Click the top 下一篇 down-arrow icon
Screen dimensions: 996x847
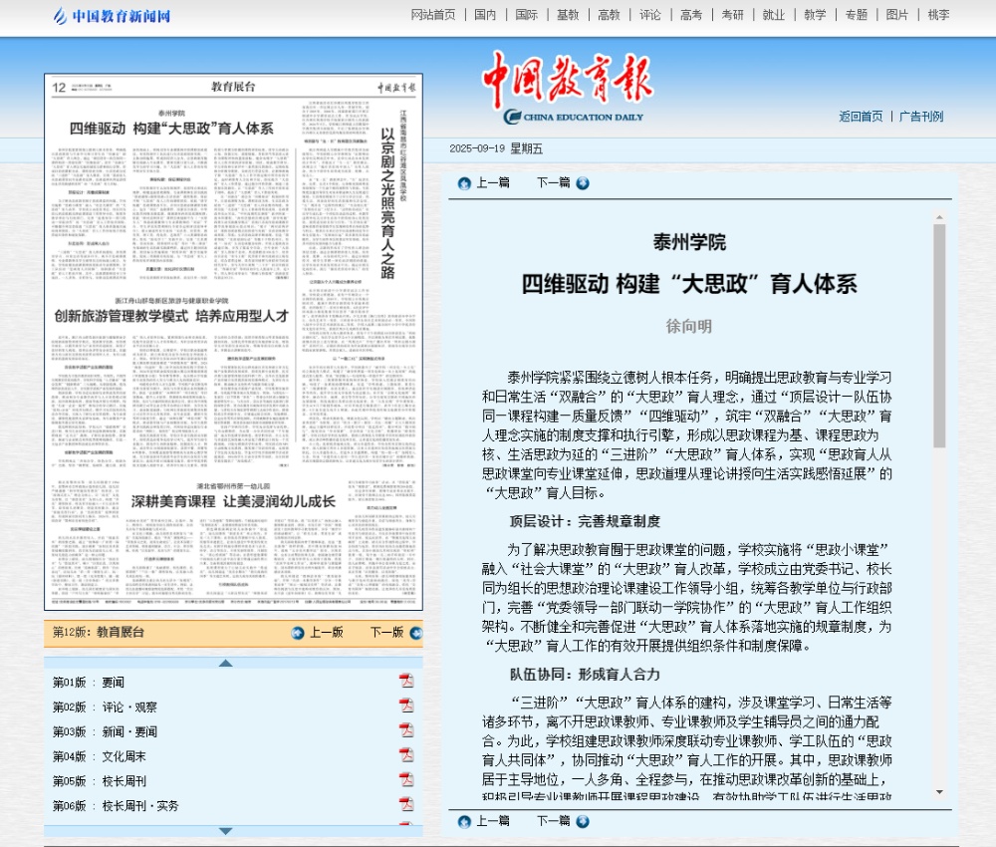(x=583, y=183)
